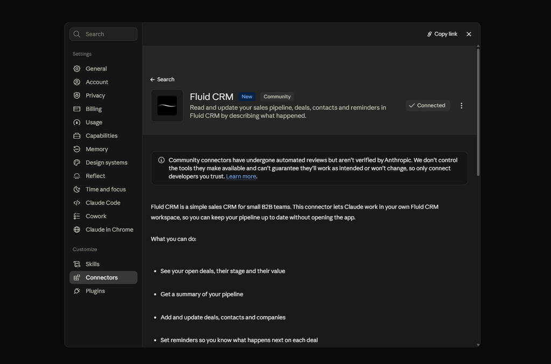Click the Memory icon in sidebar
This screenshot has width=551, height=364.
(76, 149)
